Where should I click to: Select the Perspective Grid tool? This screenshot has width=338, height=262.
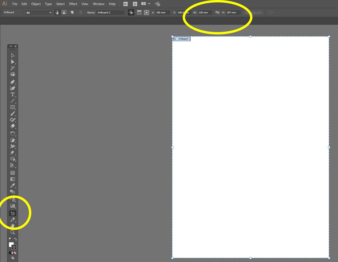pos(12,165)
